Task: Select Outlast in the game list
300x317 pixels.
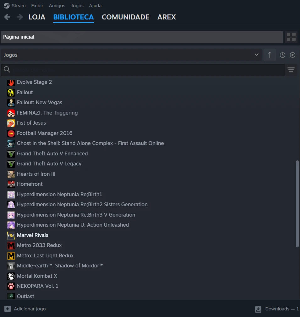Action: tap(25, 297)
